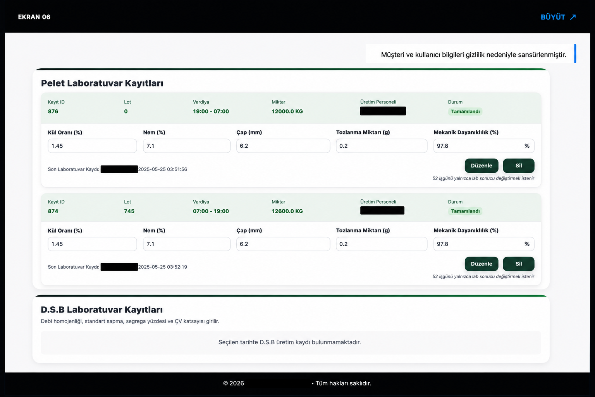Click Mekanik Dayanıklılık field of record 874
This screenshot has height=397, width=595.
(484, 244)
